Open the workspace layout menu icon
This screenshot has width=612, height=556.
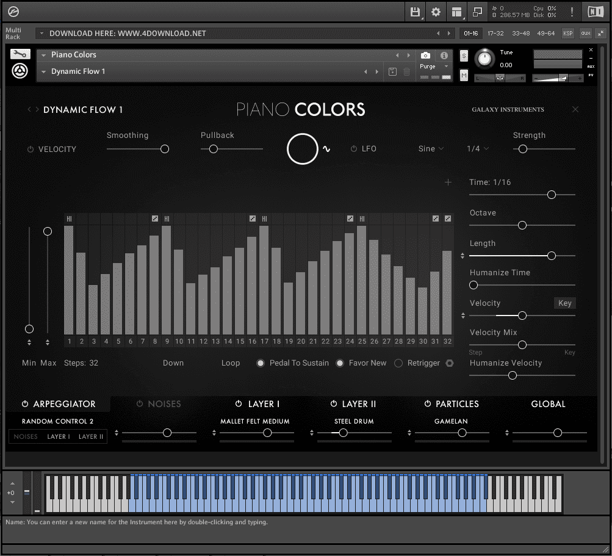pyautogui.click(x=456, y=12)
